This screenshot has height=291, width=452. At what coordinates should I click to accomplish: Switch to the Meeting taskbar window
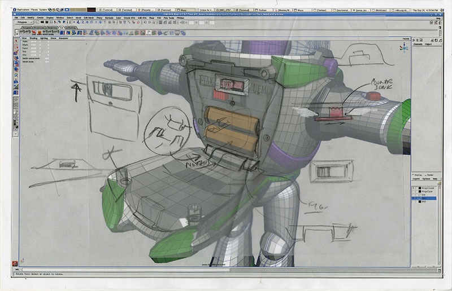284,10
